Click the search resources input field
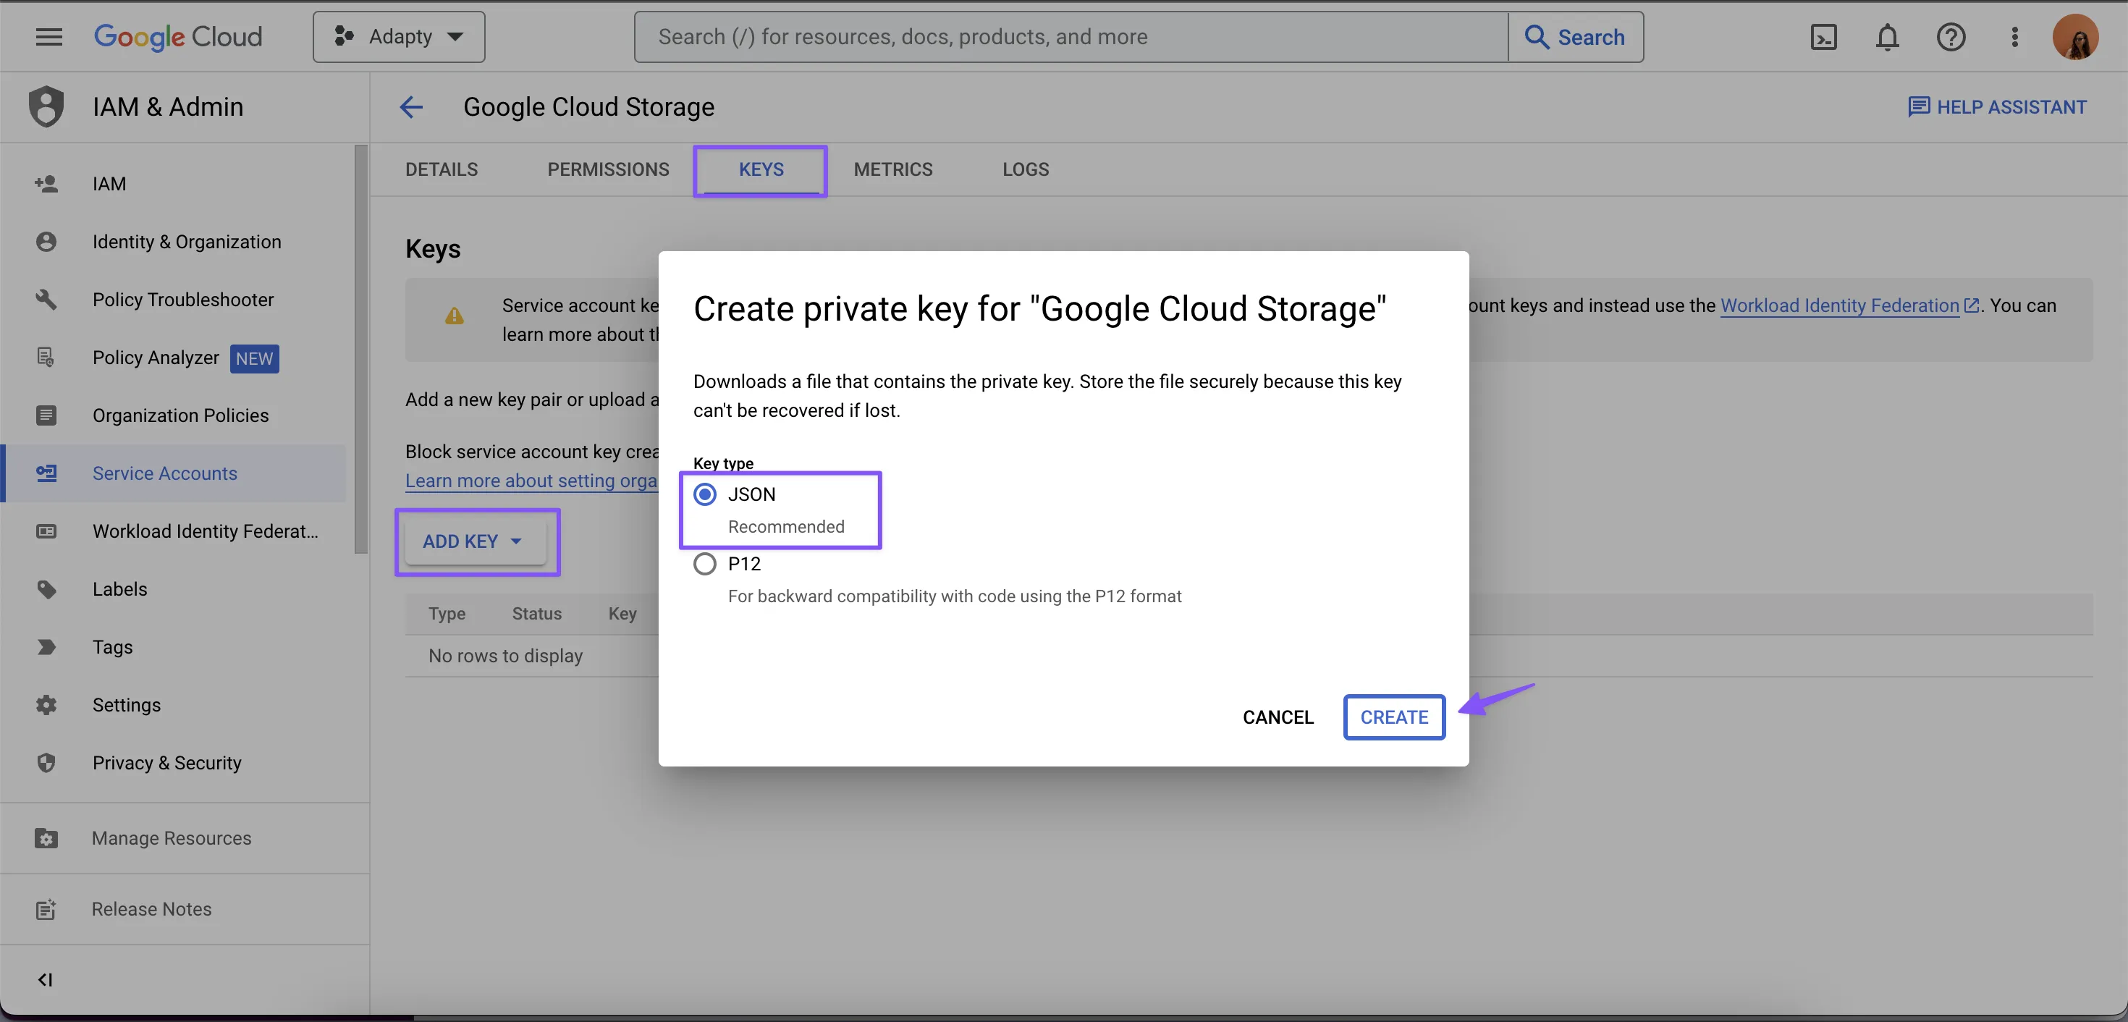Image resolution: width=2128 pixels, height=1022 pixels. click(x=1070, y=36)
